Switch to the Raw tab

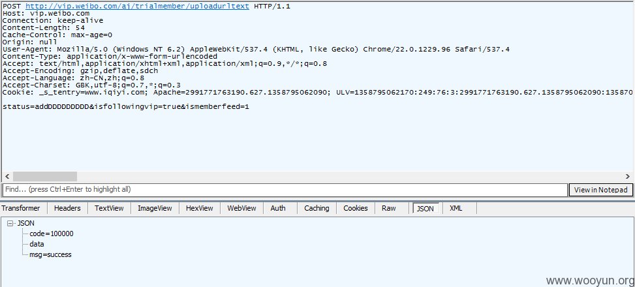coord(389,208)
